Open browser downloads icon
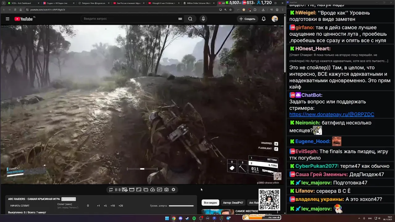The width and height of the screenshot is (395, 222). (x=263, y=10)
